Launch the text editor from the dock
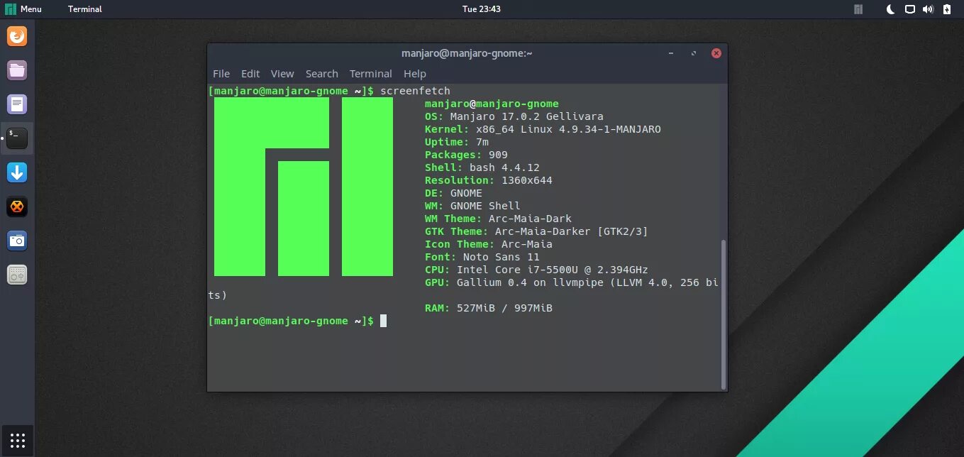The image size is (964, 457). (x=17, y=104)
